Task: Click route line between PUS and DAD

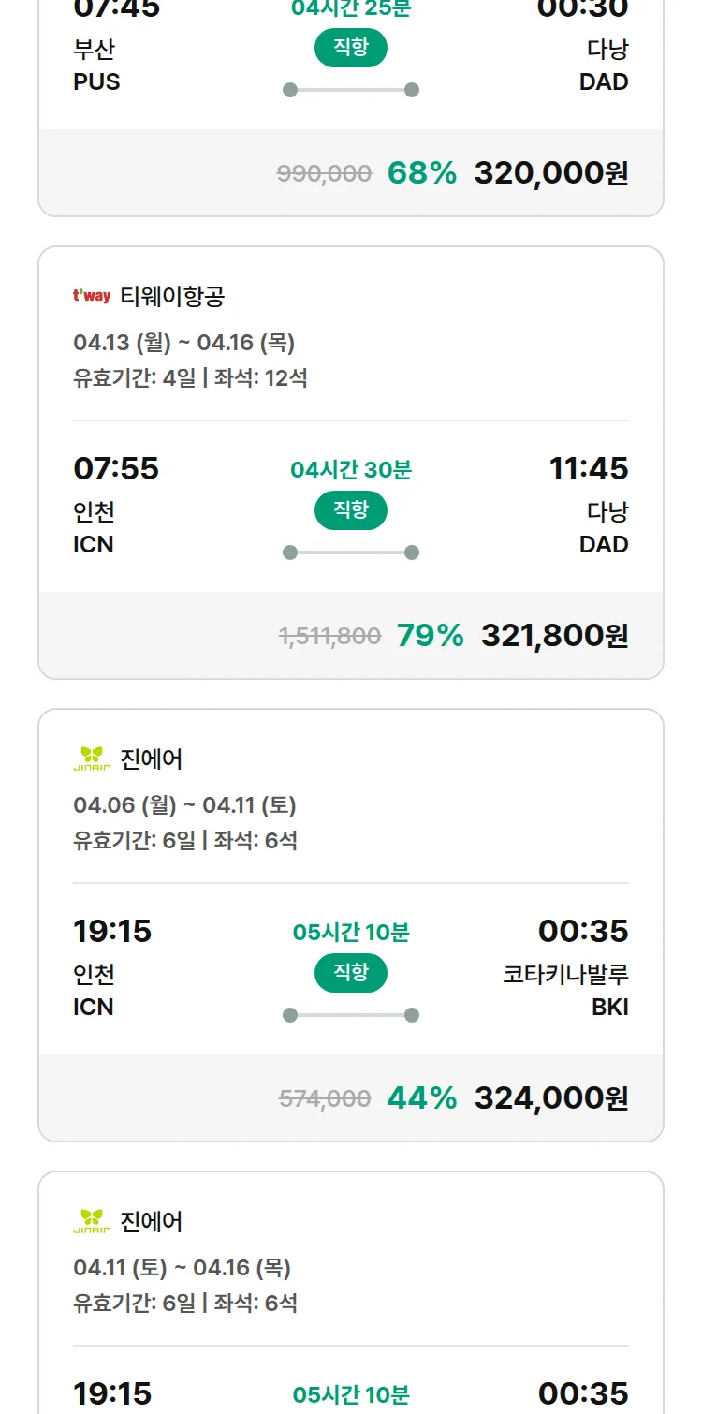Action: (x=351, y=90)
